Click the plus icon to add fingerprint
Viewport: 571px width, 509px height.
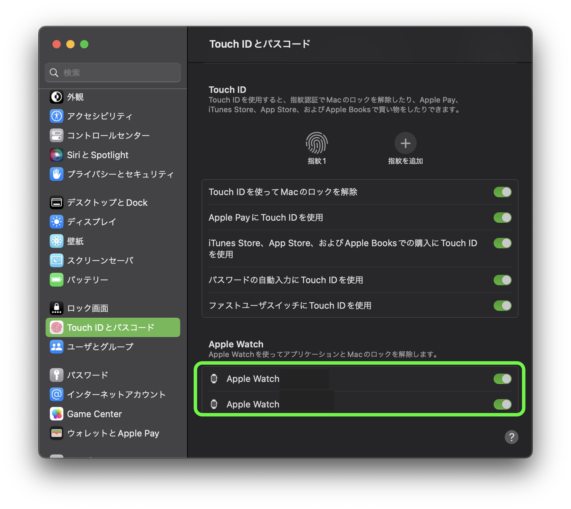[406, 143]
